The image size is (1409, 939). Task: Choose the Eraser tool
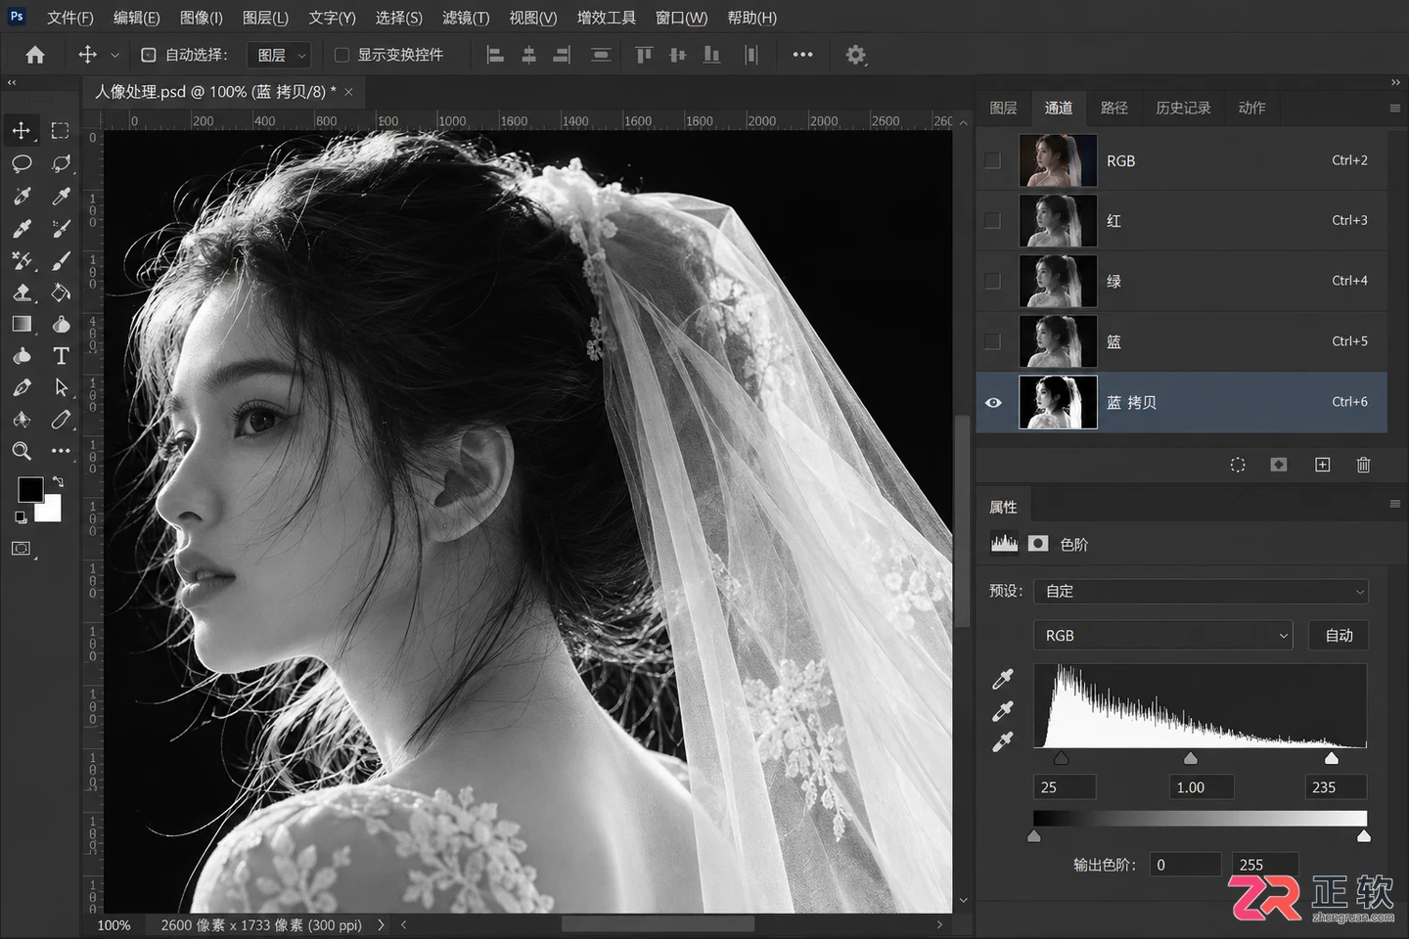coord(21,291)
